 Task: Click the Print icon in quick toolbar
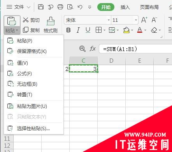pyautogui.click(x=60, y=7)
